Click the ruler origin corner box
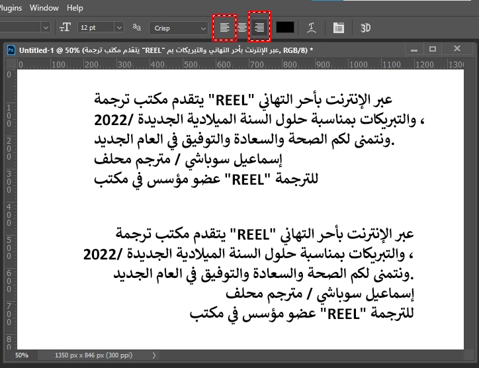This screenshot has height=368, width=479. 11,64
